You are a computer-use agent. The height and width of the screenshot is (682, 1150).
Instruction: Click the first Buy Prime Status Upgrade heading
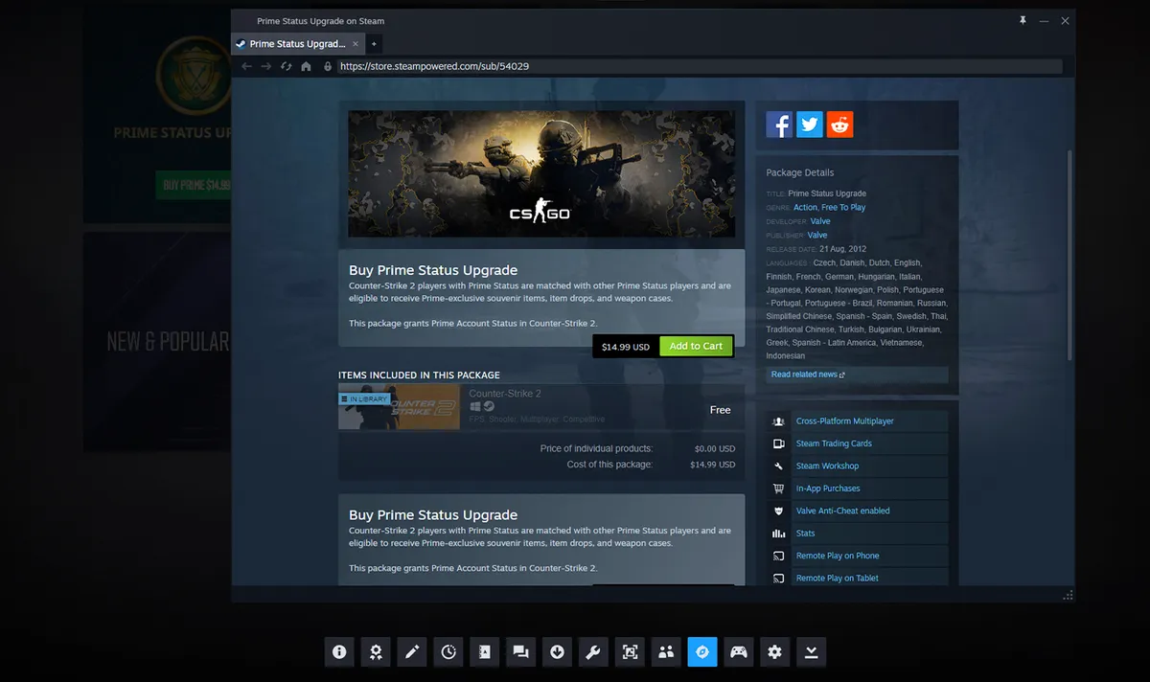[x=433, y=270]
